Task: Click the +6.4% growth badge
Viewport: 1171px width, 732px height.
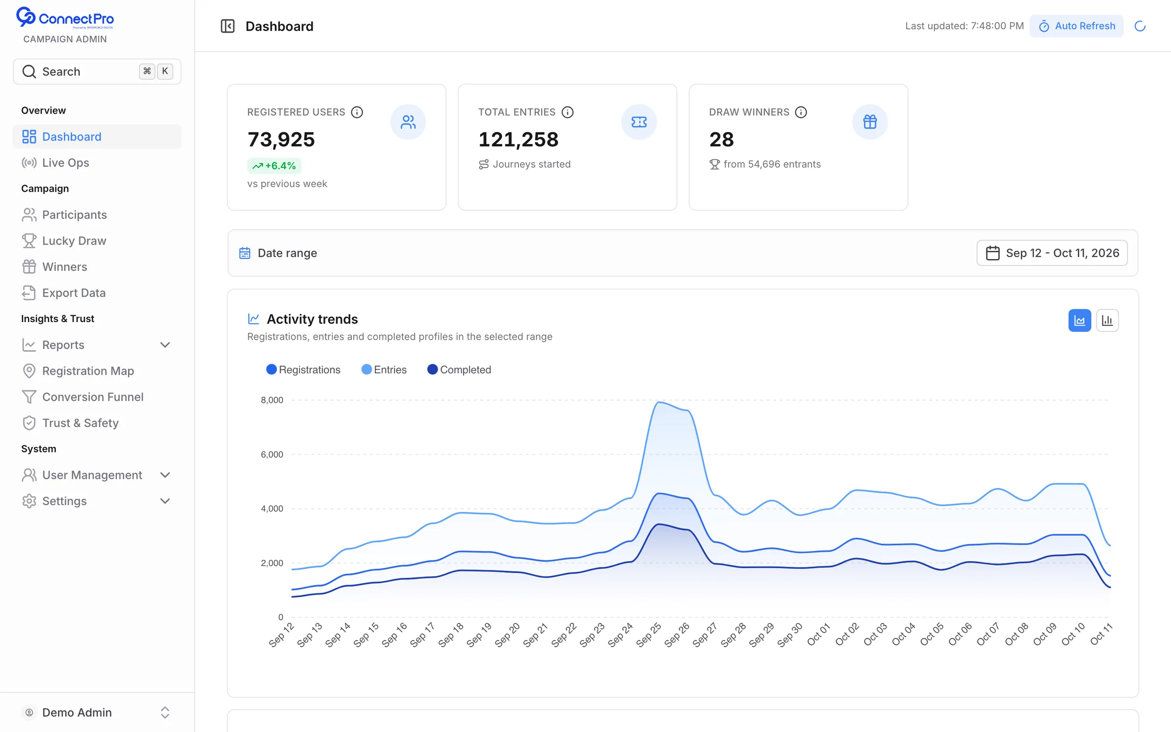Action: coord(274,166)
